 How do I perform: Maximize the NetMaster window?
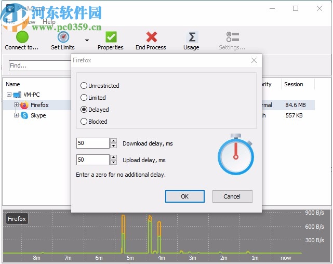pos(296,8)
